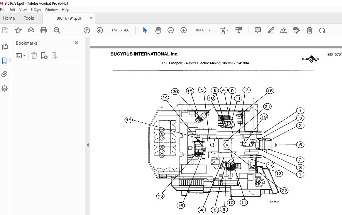Click the scrolling mode keyboard icon
This screenshot has width=342, height=215.
coord(239,30)
